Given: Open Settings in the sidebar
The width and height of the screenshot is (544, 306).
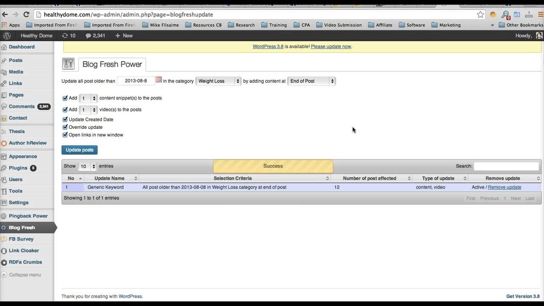Looking at the screenshot, I should pyautogui.click(x=19, y=202).
